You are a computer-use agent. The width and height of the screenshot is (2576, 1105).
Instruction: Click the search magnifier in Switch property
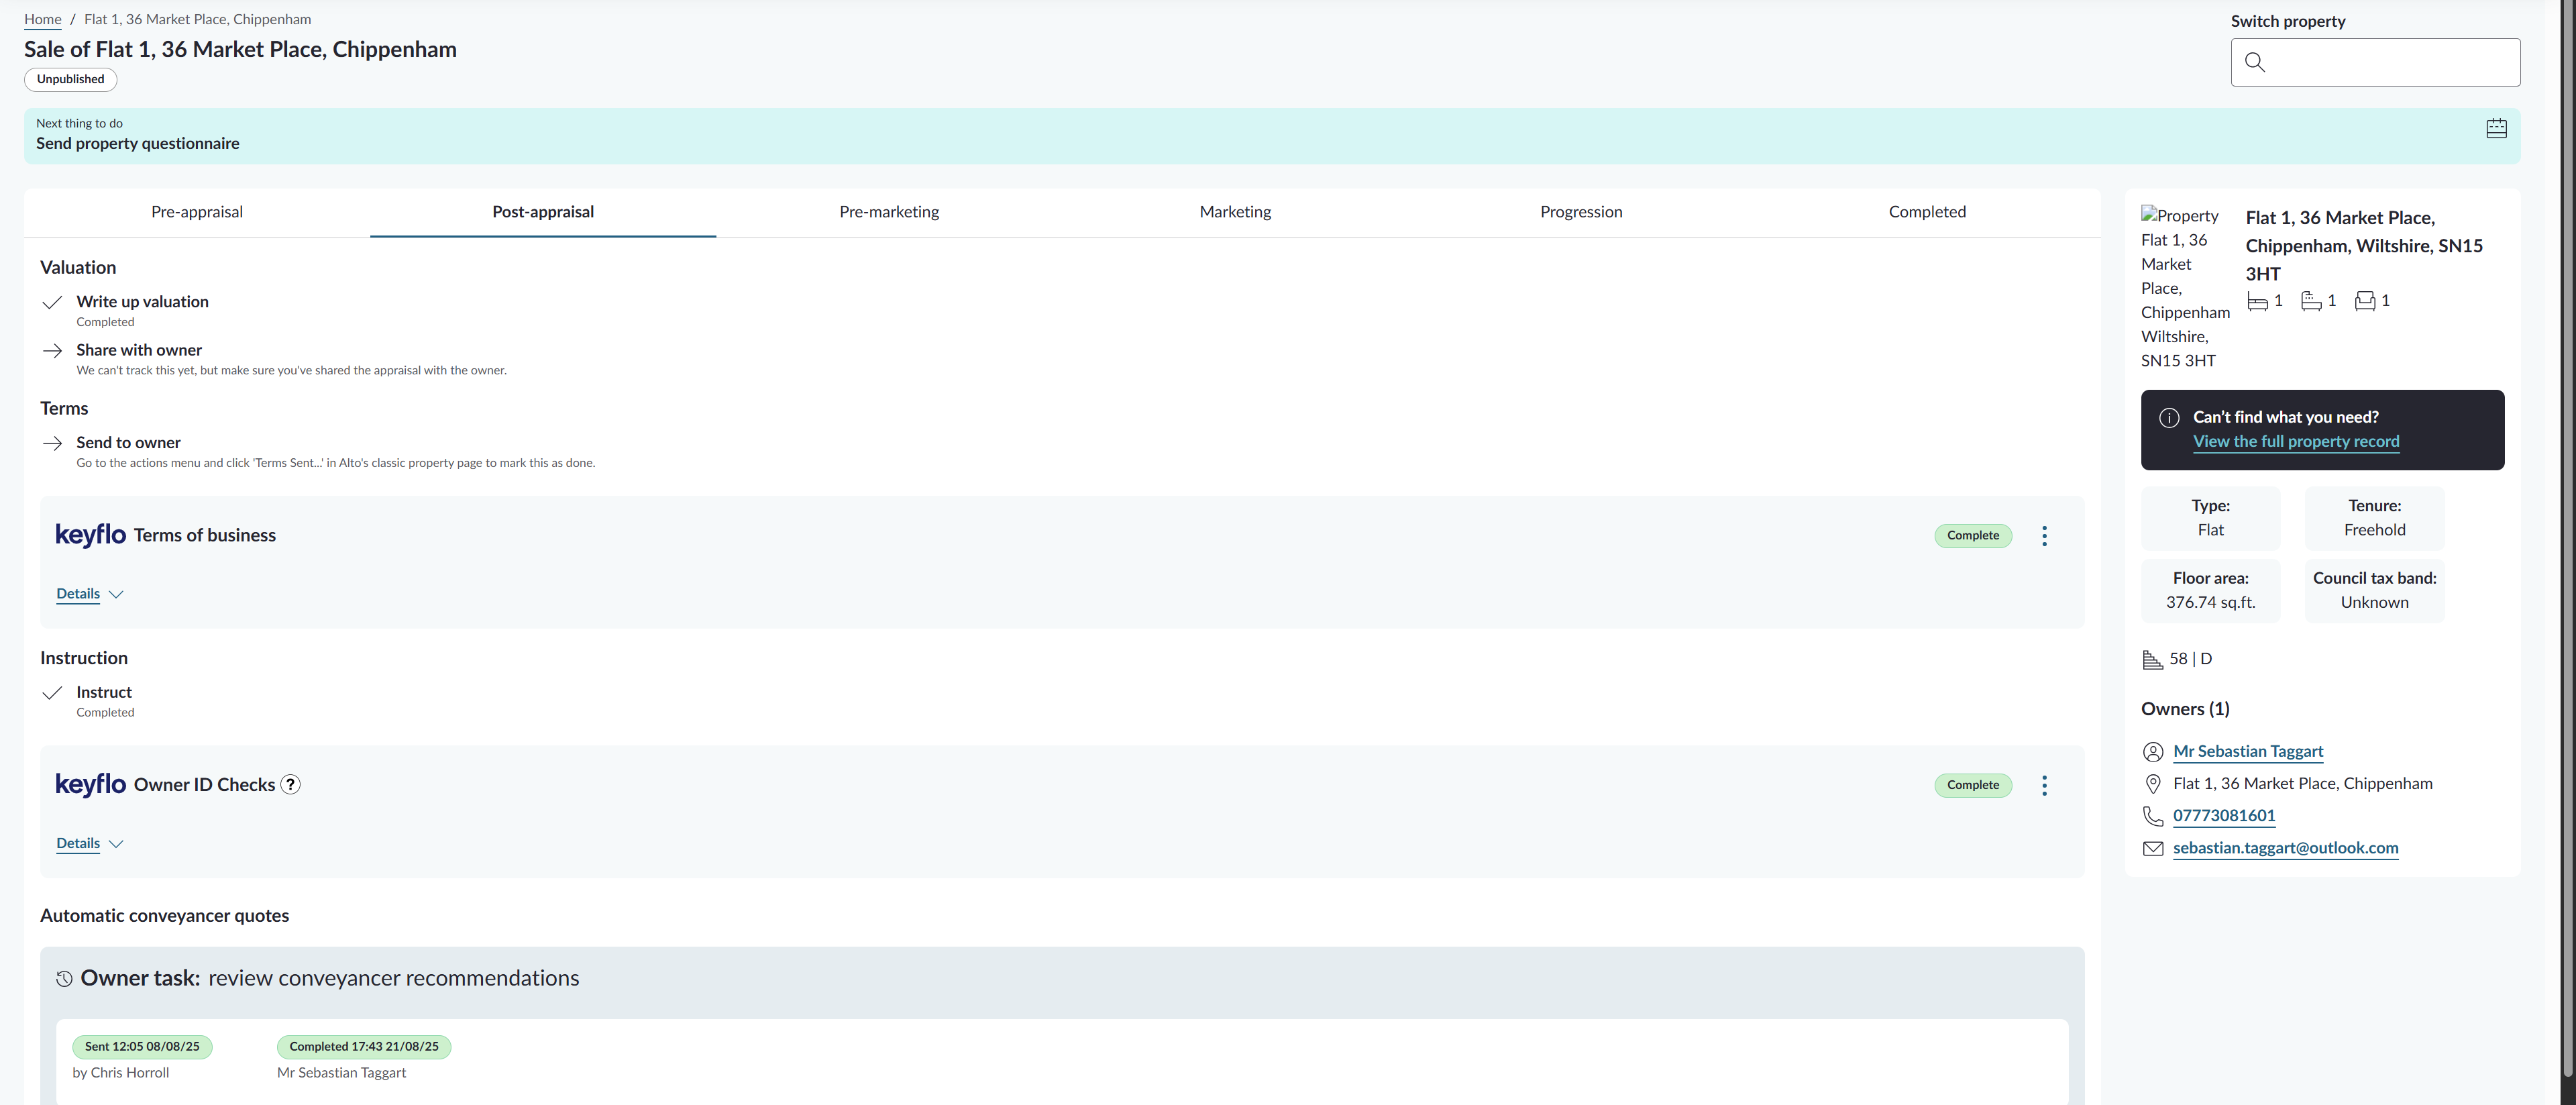(x=2254, y=62)
